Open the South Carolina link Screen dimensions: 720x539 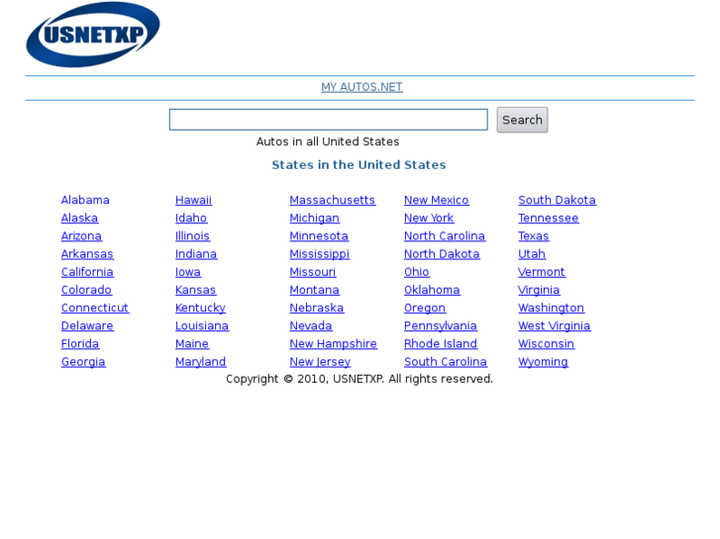(x=446, y=361)
